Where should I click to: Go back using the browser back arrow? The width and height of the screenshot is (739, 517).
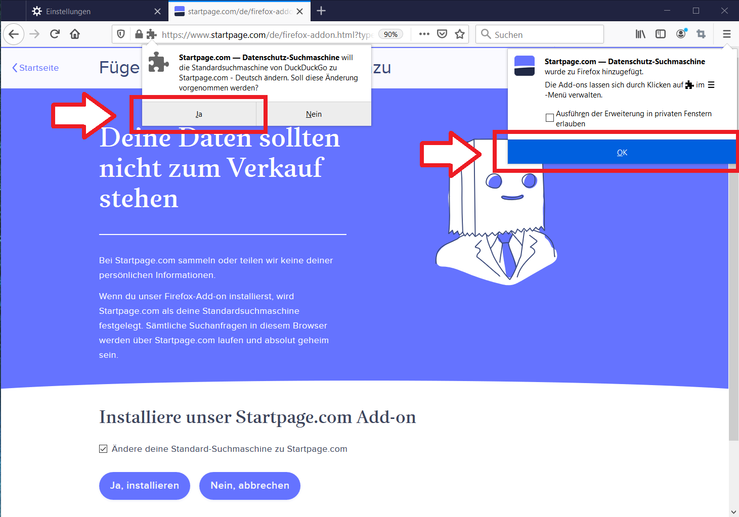click(14, 34)
